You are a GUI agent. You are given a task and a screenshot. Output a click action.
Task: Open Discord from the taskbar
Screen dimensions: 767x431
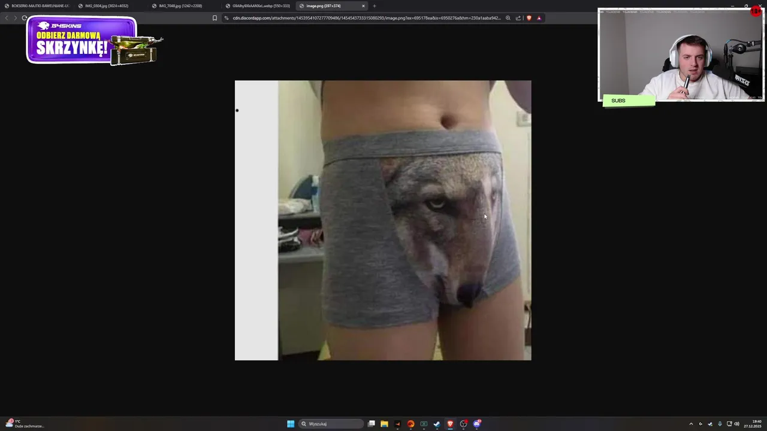point(477,424)
